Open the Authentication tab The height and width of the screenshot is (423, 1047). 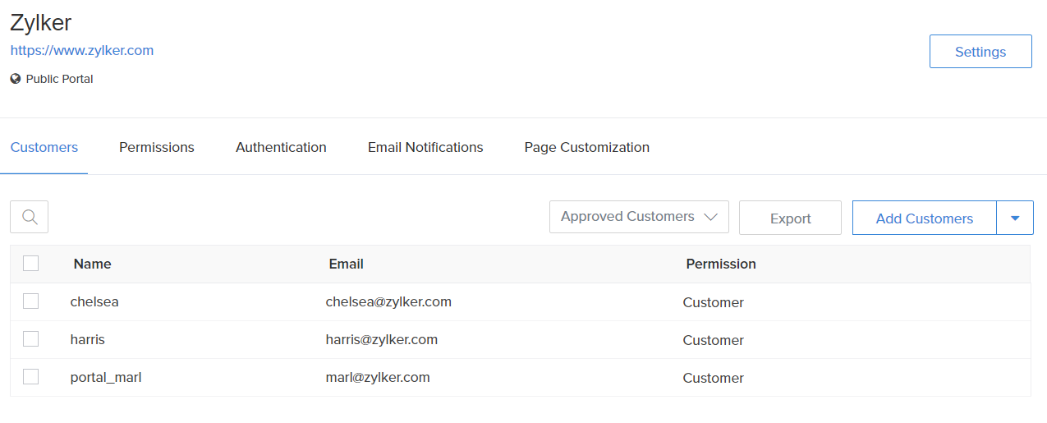point(281,148)
